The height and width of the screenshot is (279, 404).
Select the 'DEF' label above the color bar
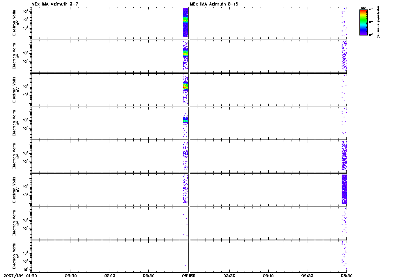tap(363, 8)
